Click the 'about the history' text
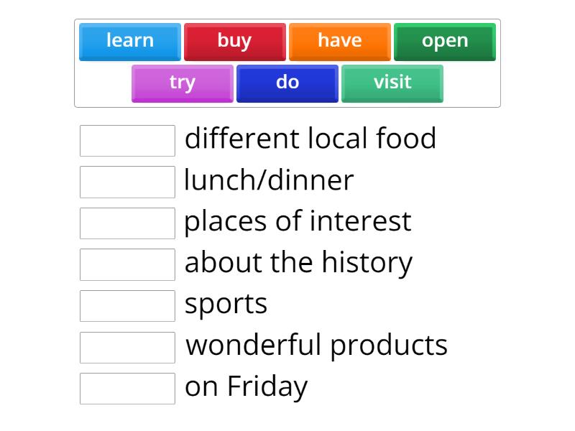Viewport: 575px width, 431px height. [298, 263]
